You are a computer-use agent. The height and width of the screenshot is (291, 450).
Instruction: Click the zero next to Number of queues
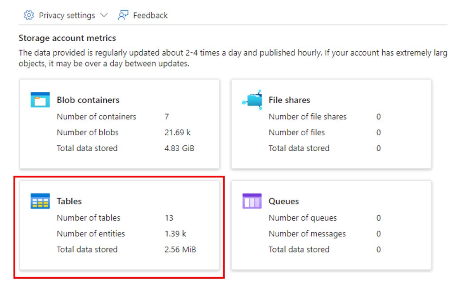pyautogui.click(x=379, y=218)
